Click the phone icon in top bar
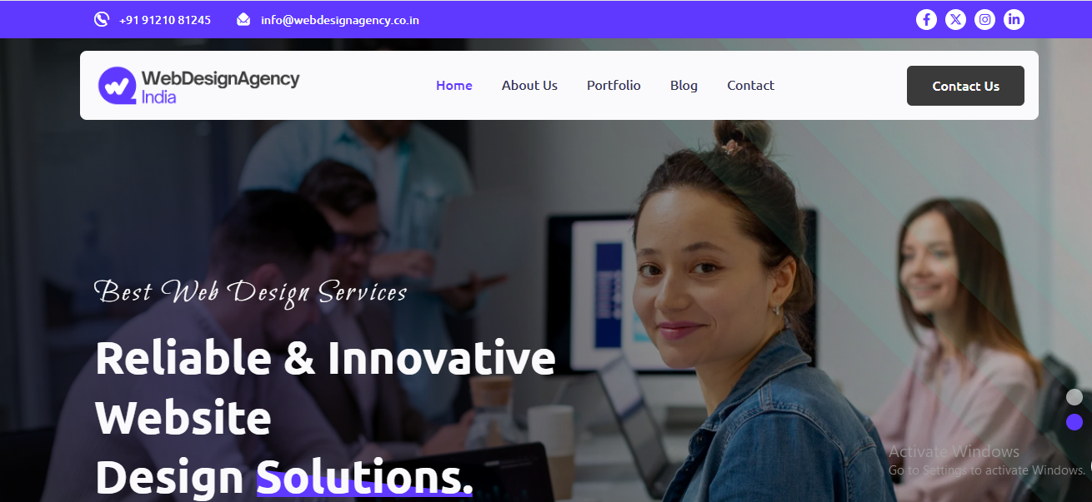The image size is (1092, 502). 102,19
